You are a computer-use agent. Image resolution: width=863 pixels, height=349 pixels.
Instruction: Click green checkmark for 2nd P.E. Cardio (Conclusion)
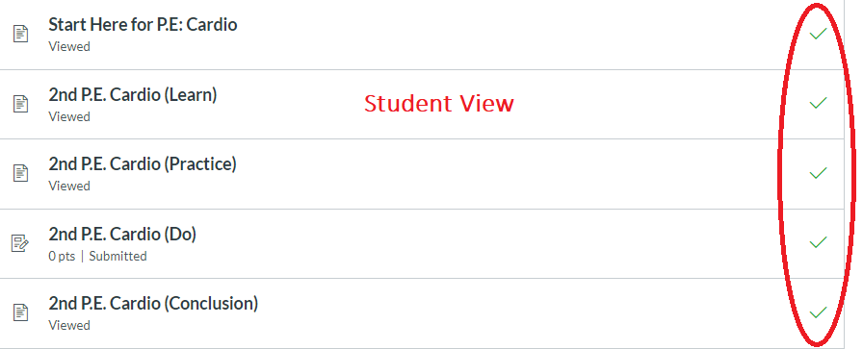coord(818,312)
